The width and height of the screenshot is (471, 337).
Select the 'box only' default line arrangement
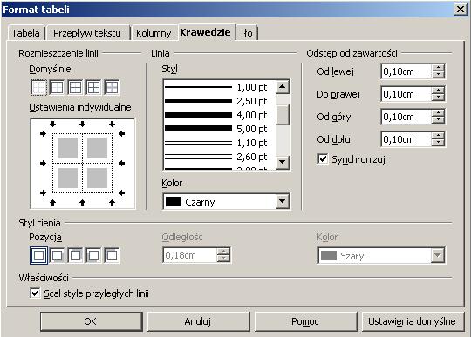click(x=57, y=88)
